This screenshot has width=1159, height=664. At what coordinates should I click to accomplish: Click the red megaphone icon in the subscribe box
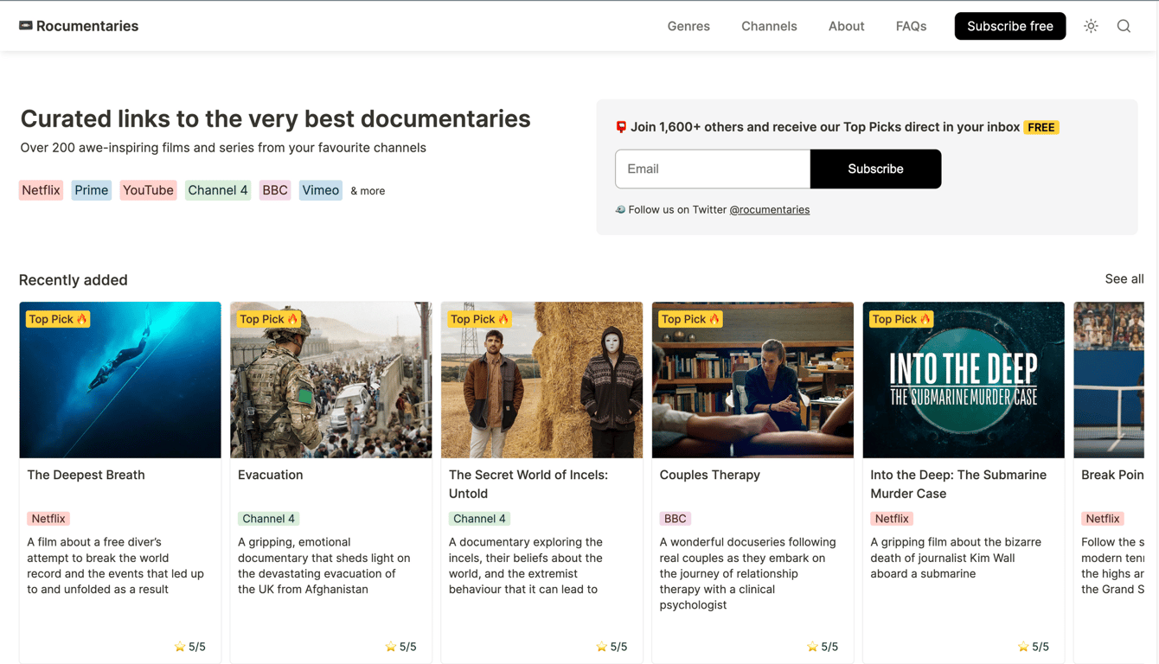tap(620, 126)
